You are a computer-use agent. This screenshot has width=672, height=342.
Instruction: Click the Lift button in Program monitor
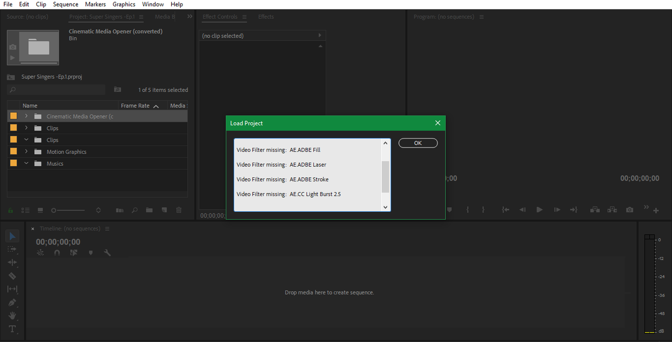pyautogui.click(x=595, y=209)
